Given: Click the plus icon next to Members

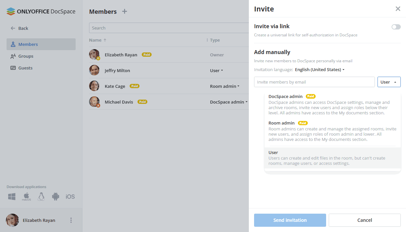Looking at the screenshot, I should [x=124, y=11].
